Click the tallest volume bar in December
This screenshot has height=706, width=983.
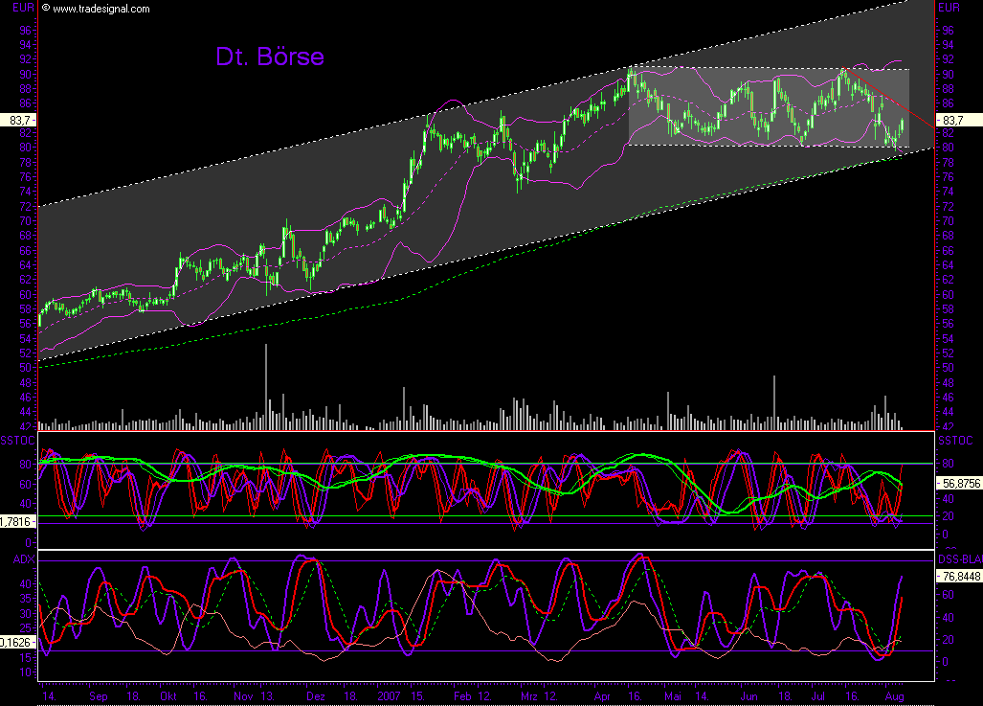pyautogui.click(x=265, y=383)
